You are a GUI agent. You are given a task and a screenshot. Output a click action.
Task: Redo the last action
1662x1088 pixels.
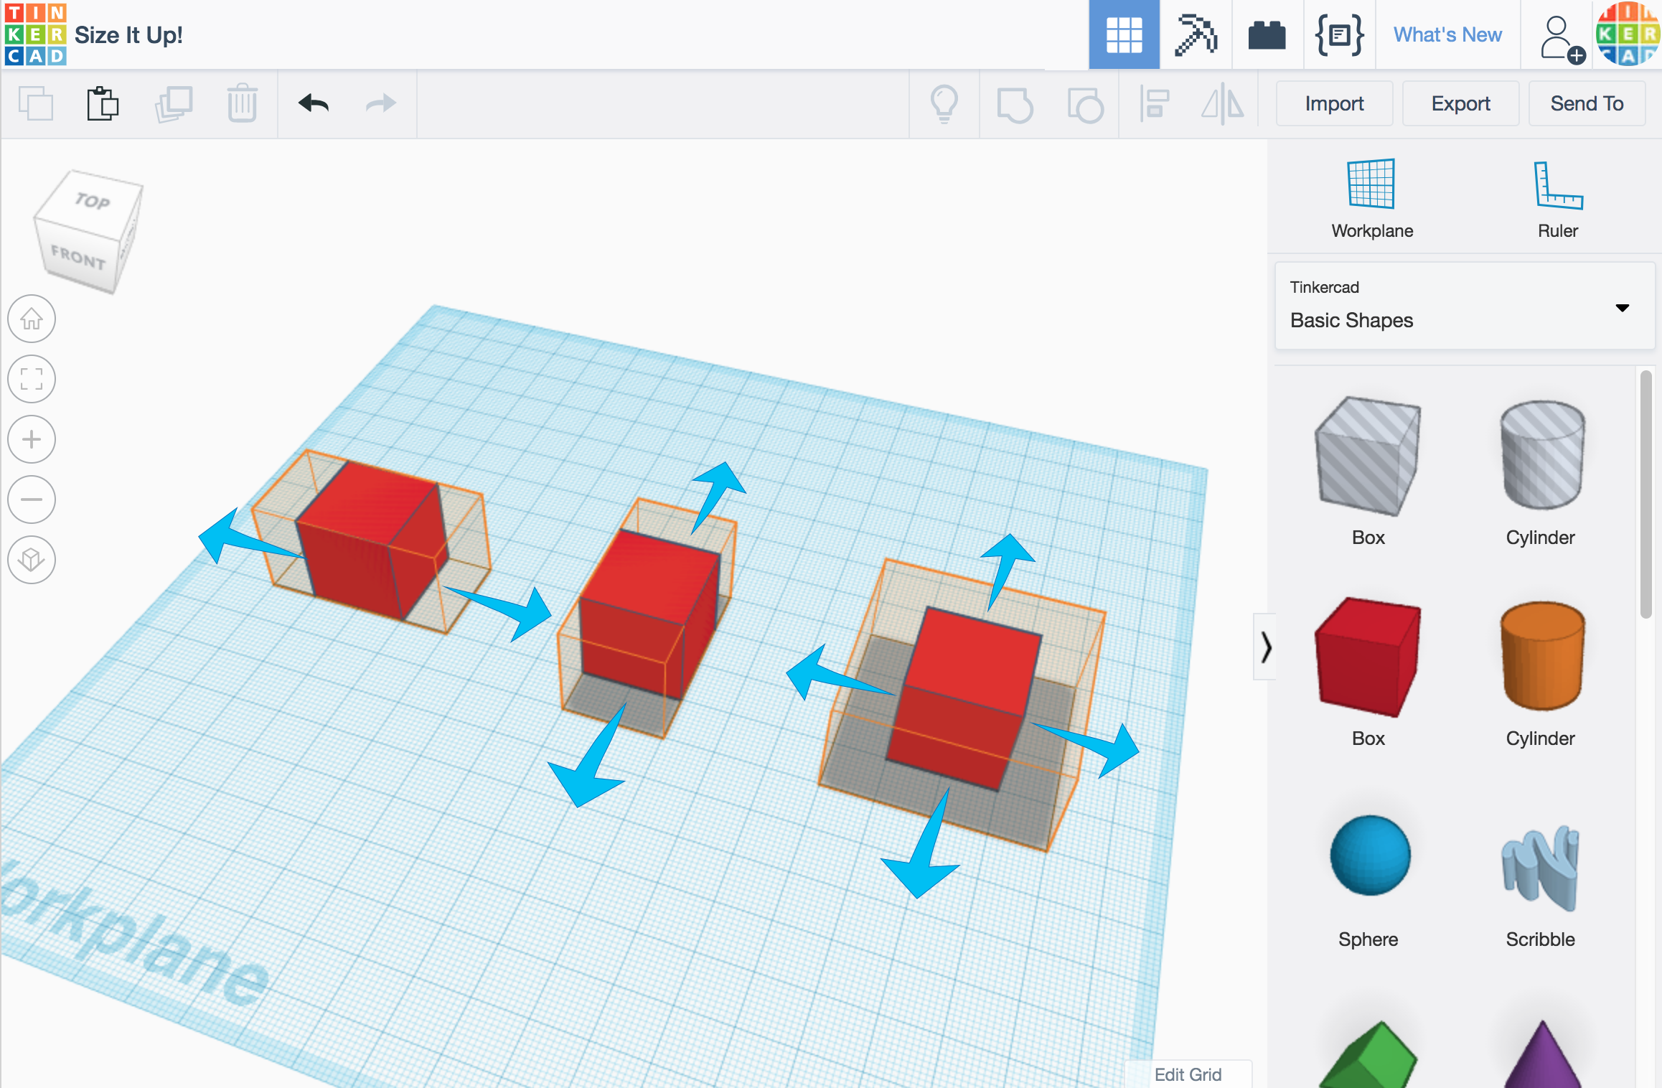(380, 103)
